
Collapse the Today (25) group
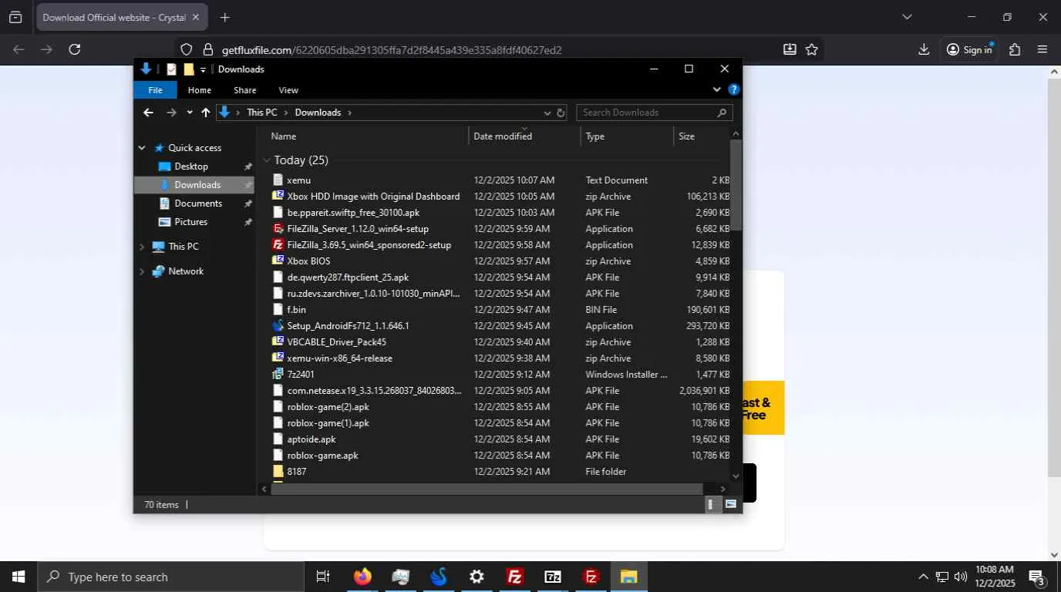267,160
